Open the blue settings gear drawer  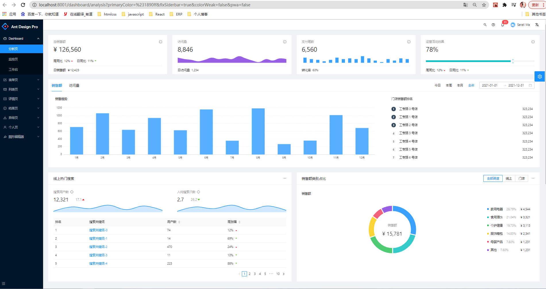tap(540, 76)
